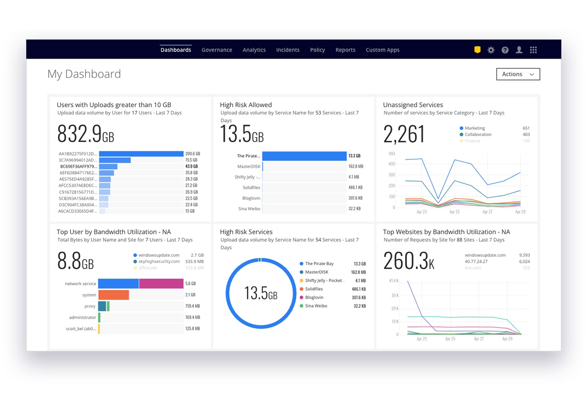Image resolution: width=586 pixels, height=397 pixels.
Task: Click The Pirate Bay blue legend dot
Action: pos(301,264)
